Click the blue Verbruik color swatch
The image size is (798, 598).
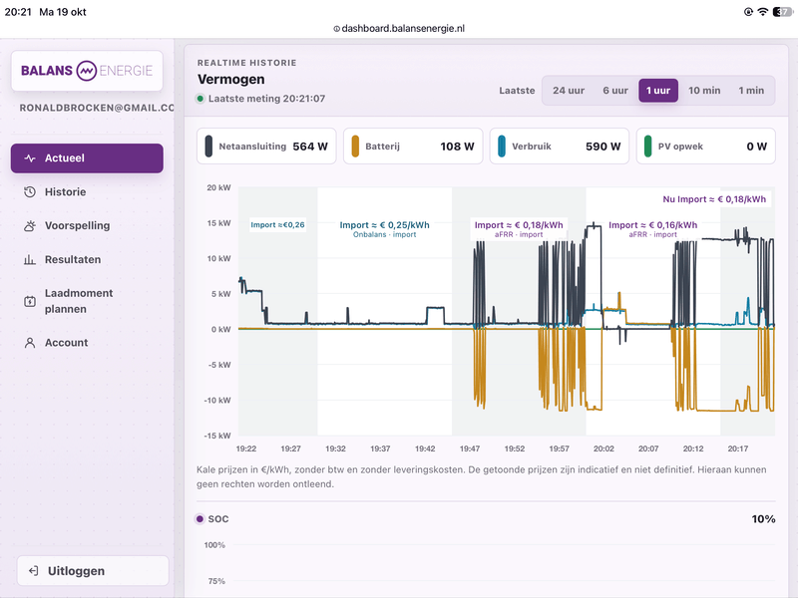pos(502,147)
